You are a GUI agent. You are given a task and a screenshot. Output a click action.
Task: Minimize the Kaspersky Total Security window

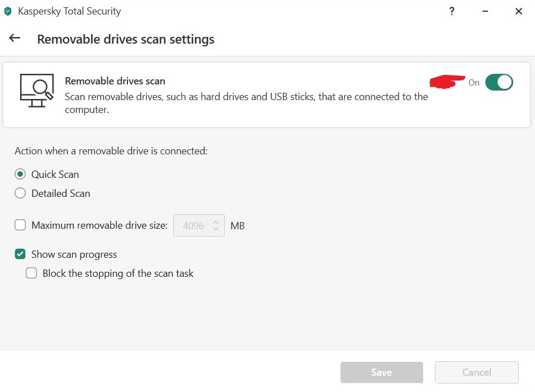click(485, 11)
